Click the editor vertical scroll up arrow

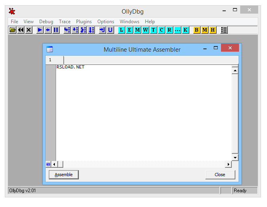235,70
